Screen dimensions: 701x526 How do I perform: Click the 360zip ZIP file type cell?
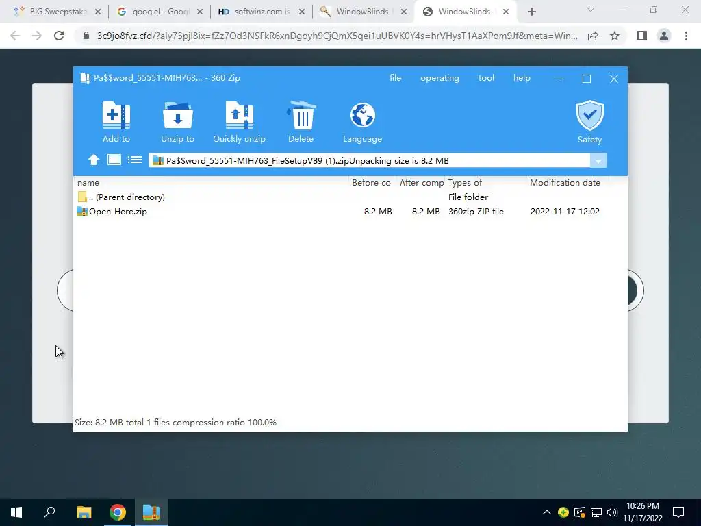click(476, 211)
